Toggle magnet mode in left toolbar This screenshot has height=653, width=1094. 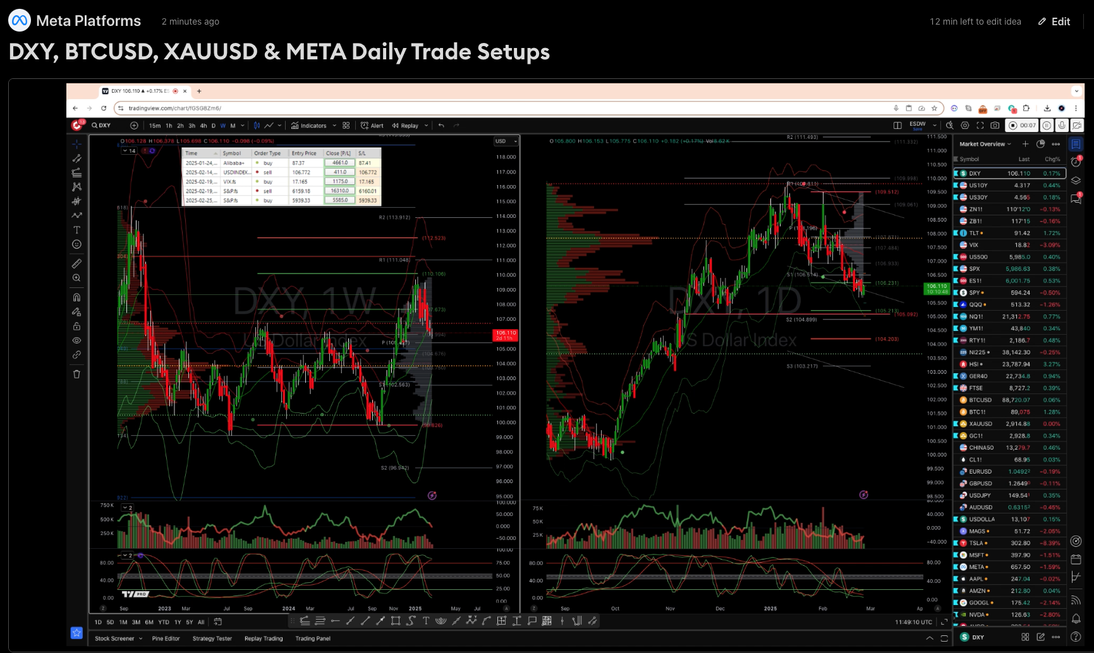click(76, 297)
